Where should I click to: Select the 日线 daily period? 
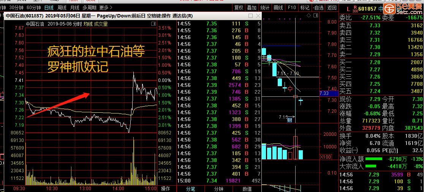(x=49, y=8)
